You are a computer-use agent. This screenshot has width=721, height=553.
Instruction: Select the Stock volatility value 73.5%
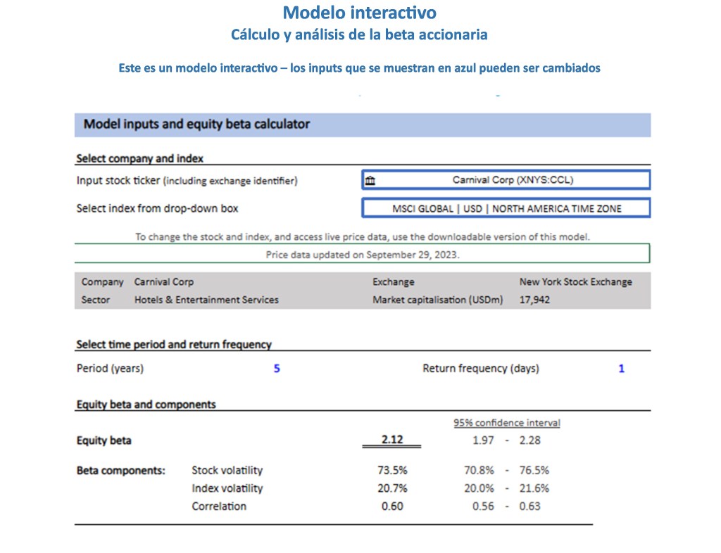click(x=392, y=471)
